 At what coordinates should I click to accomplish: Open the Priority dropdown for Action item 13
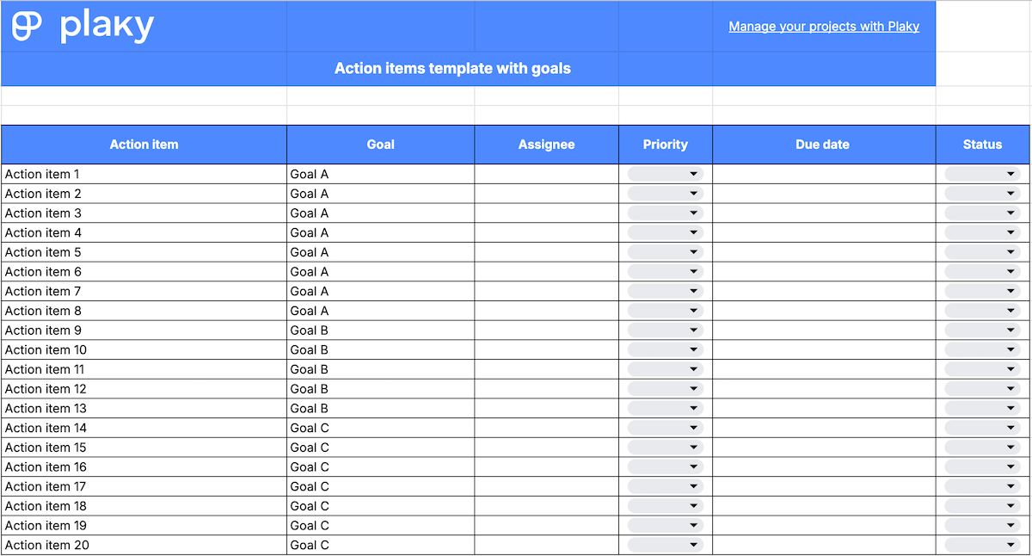click(x=662, y=408)
